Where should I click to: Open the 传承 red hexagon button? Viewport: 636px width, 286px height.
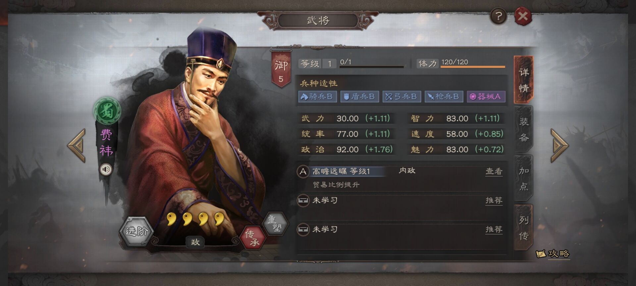point(253,237)
